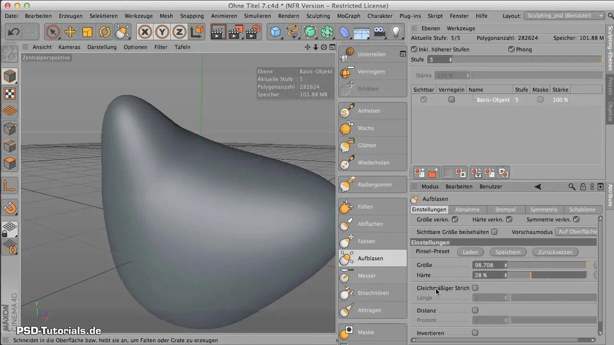
Task: Select the Rotate tool
Action: 105,32
